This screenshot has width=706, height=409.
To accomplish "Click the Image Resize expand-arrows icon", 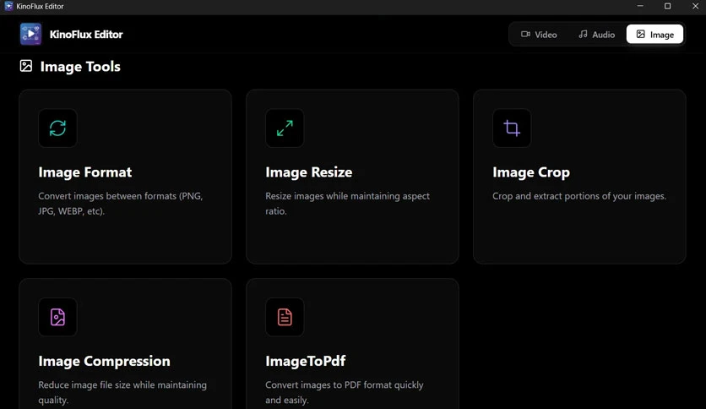I will [285, 128].
